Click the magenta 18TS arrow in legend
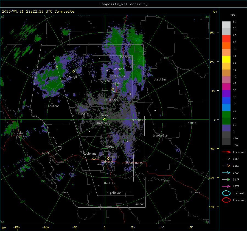Screen dimensions: 247x231 coord(226,186)
